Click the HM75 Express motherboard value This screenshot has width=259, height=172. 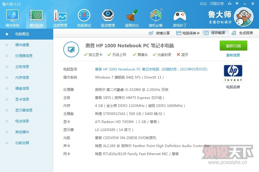[129, 98]
